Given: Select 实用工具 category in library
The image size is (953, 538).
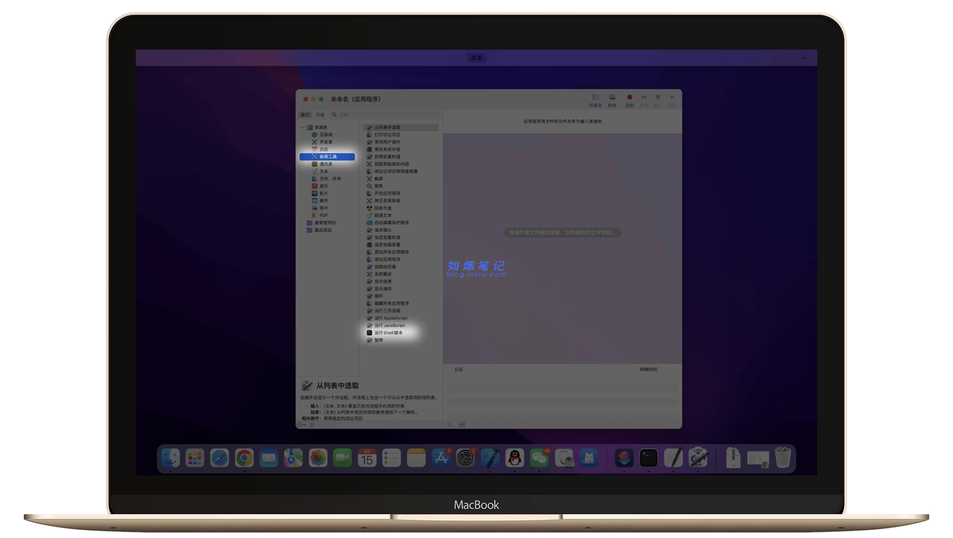Looking at the screenshot, I should 327,157.
